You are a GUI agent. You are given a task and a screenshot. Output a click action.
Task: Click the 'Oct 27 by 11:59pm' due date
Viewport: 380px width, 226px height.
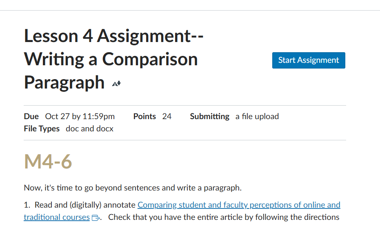pos(80,116)
